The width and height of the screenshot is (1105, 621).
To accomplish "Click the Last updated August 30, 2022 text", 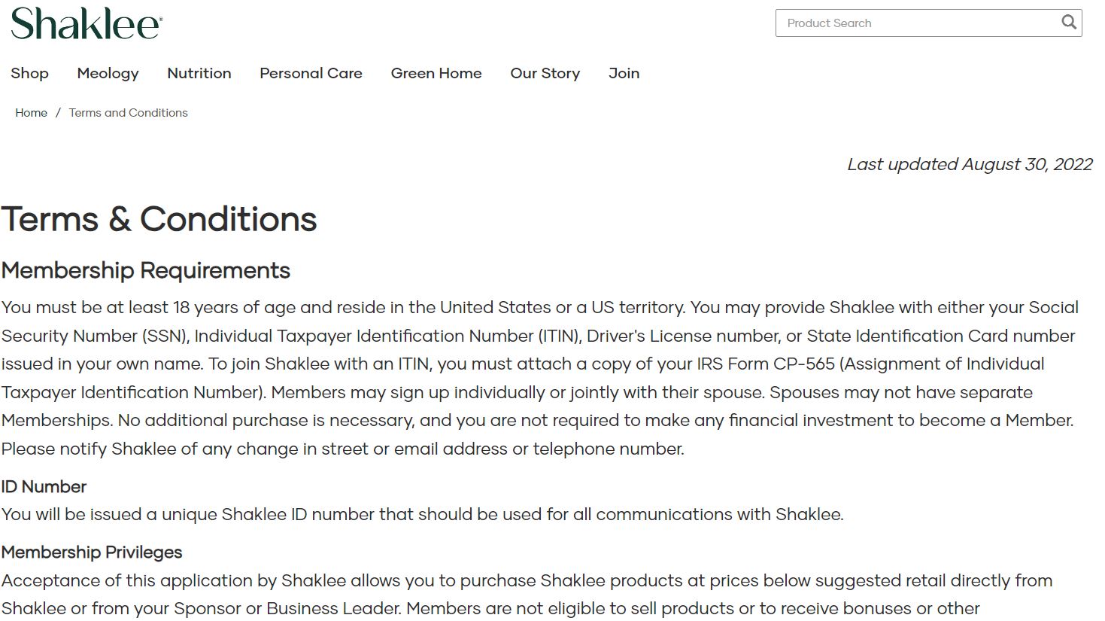I will point(970,164).
